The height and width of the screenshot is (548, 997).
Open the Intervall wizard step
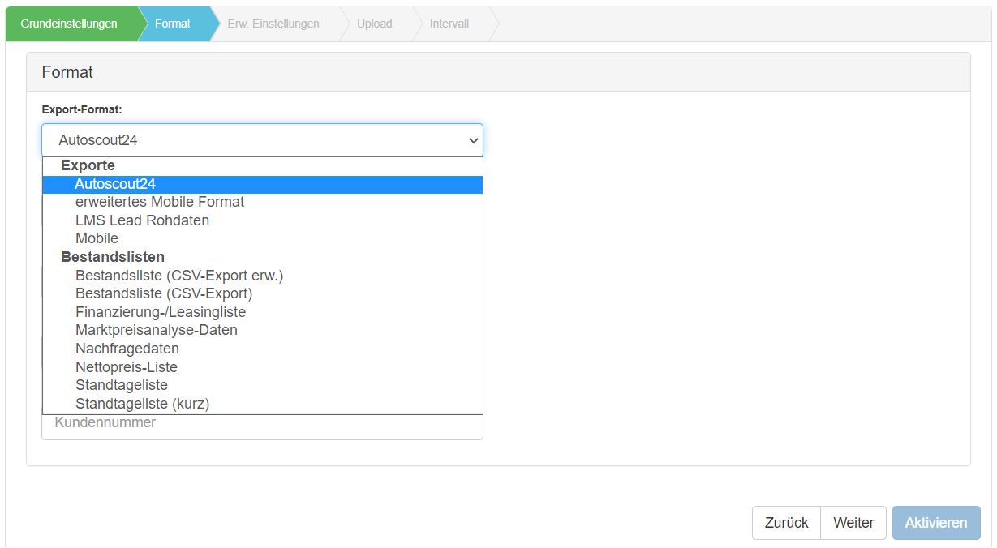coord(449,24)
